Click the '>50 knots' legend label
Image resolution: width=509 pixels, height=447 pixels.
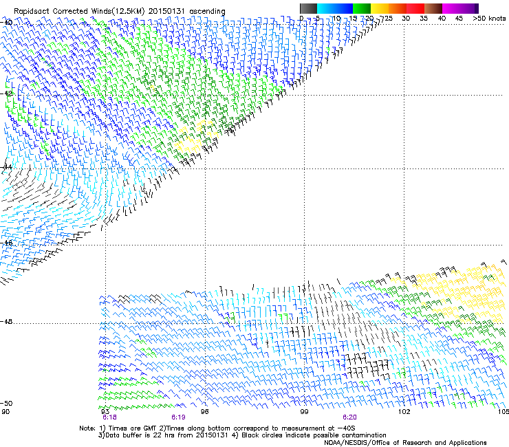click(489, 19)
